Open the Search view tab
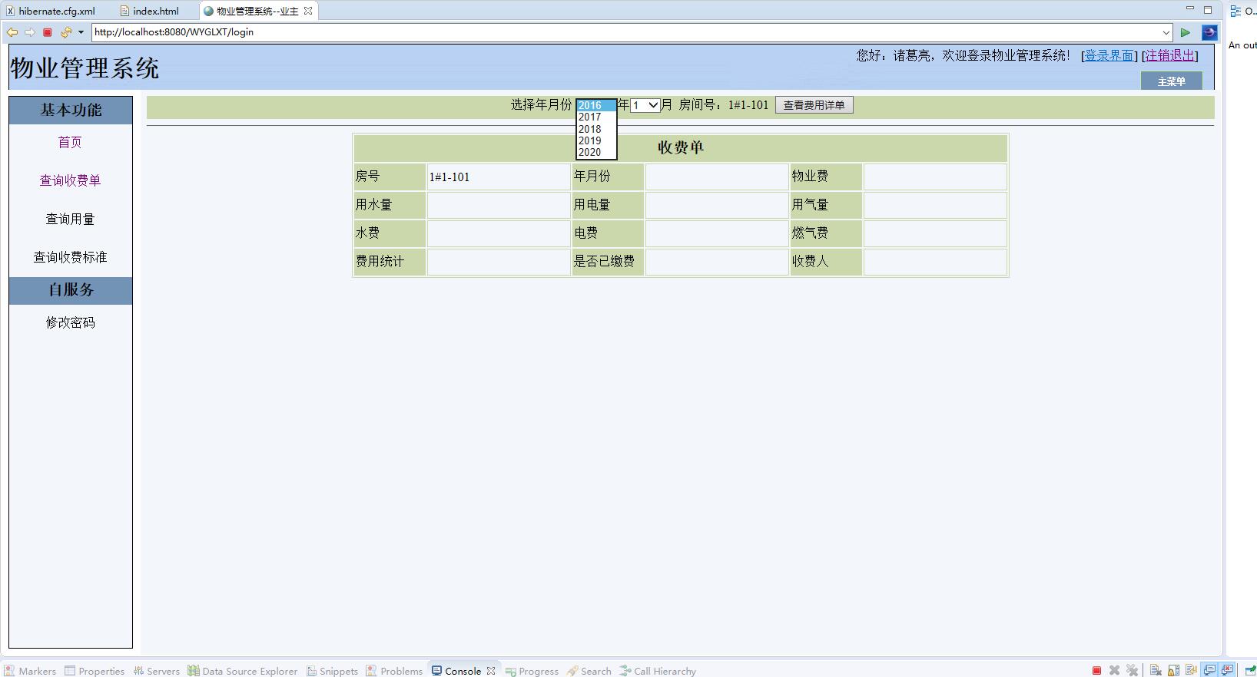 pos(589,671)
